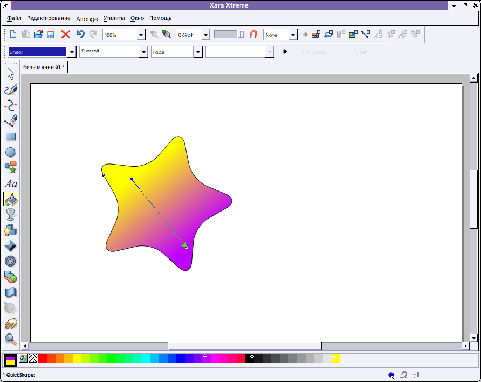
Task: Pick the red colour swatch
Action: point(43,358)
